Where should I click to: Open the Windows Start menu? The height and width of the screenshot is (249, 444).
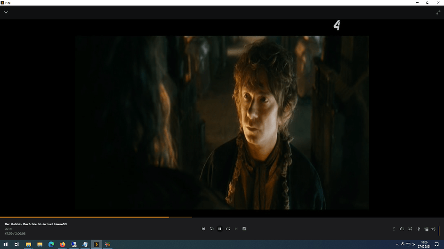(6, 244)
